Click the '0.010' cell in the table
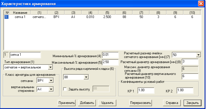 90,17
